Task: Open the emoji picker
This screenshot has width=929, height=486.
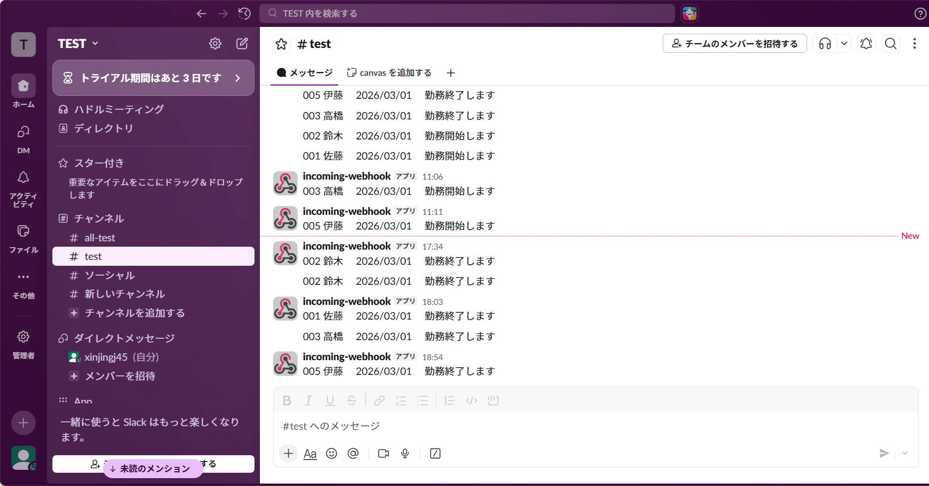Action: click(x=331, y=454)
